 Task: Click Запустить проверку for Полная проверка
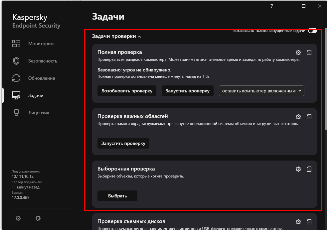pos(188,91)
